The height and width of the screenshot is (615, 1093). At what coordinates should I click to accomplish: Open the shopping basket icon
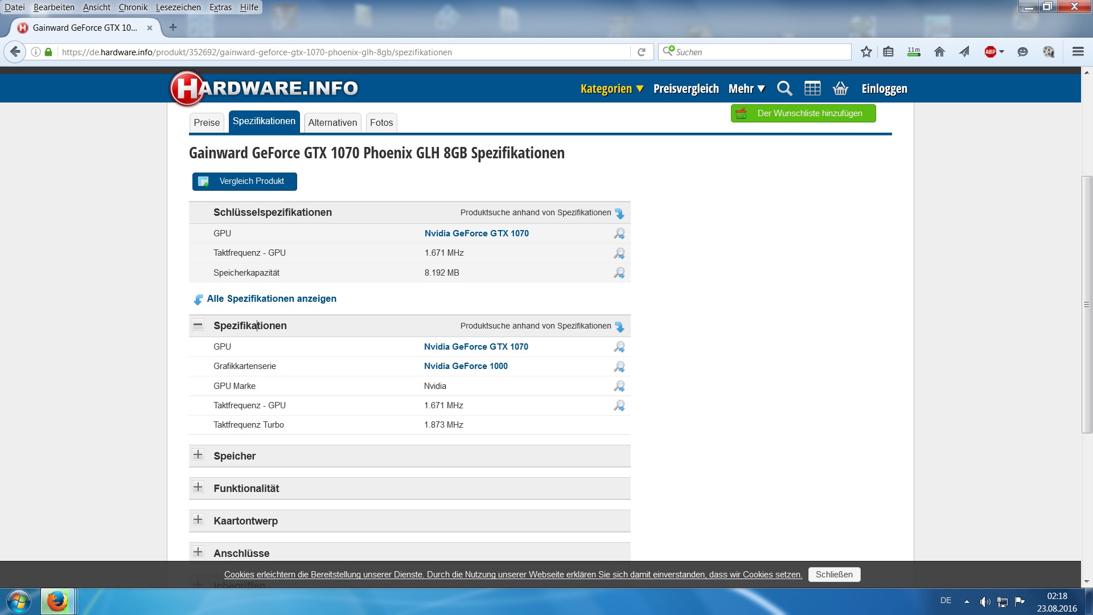(x=840, y=88)
